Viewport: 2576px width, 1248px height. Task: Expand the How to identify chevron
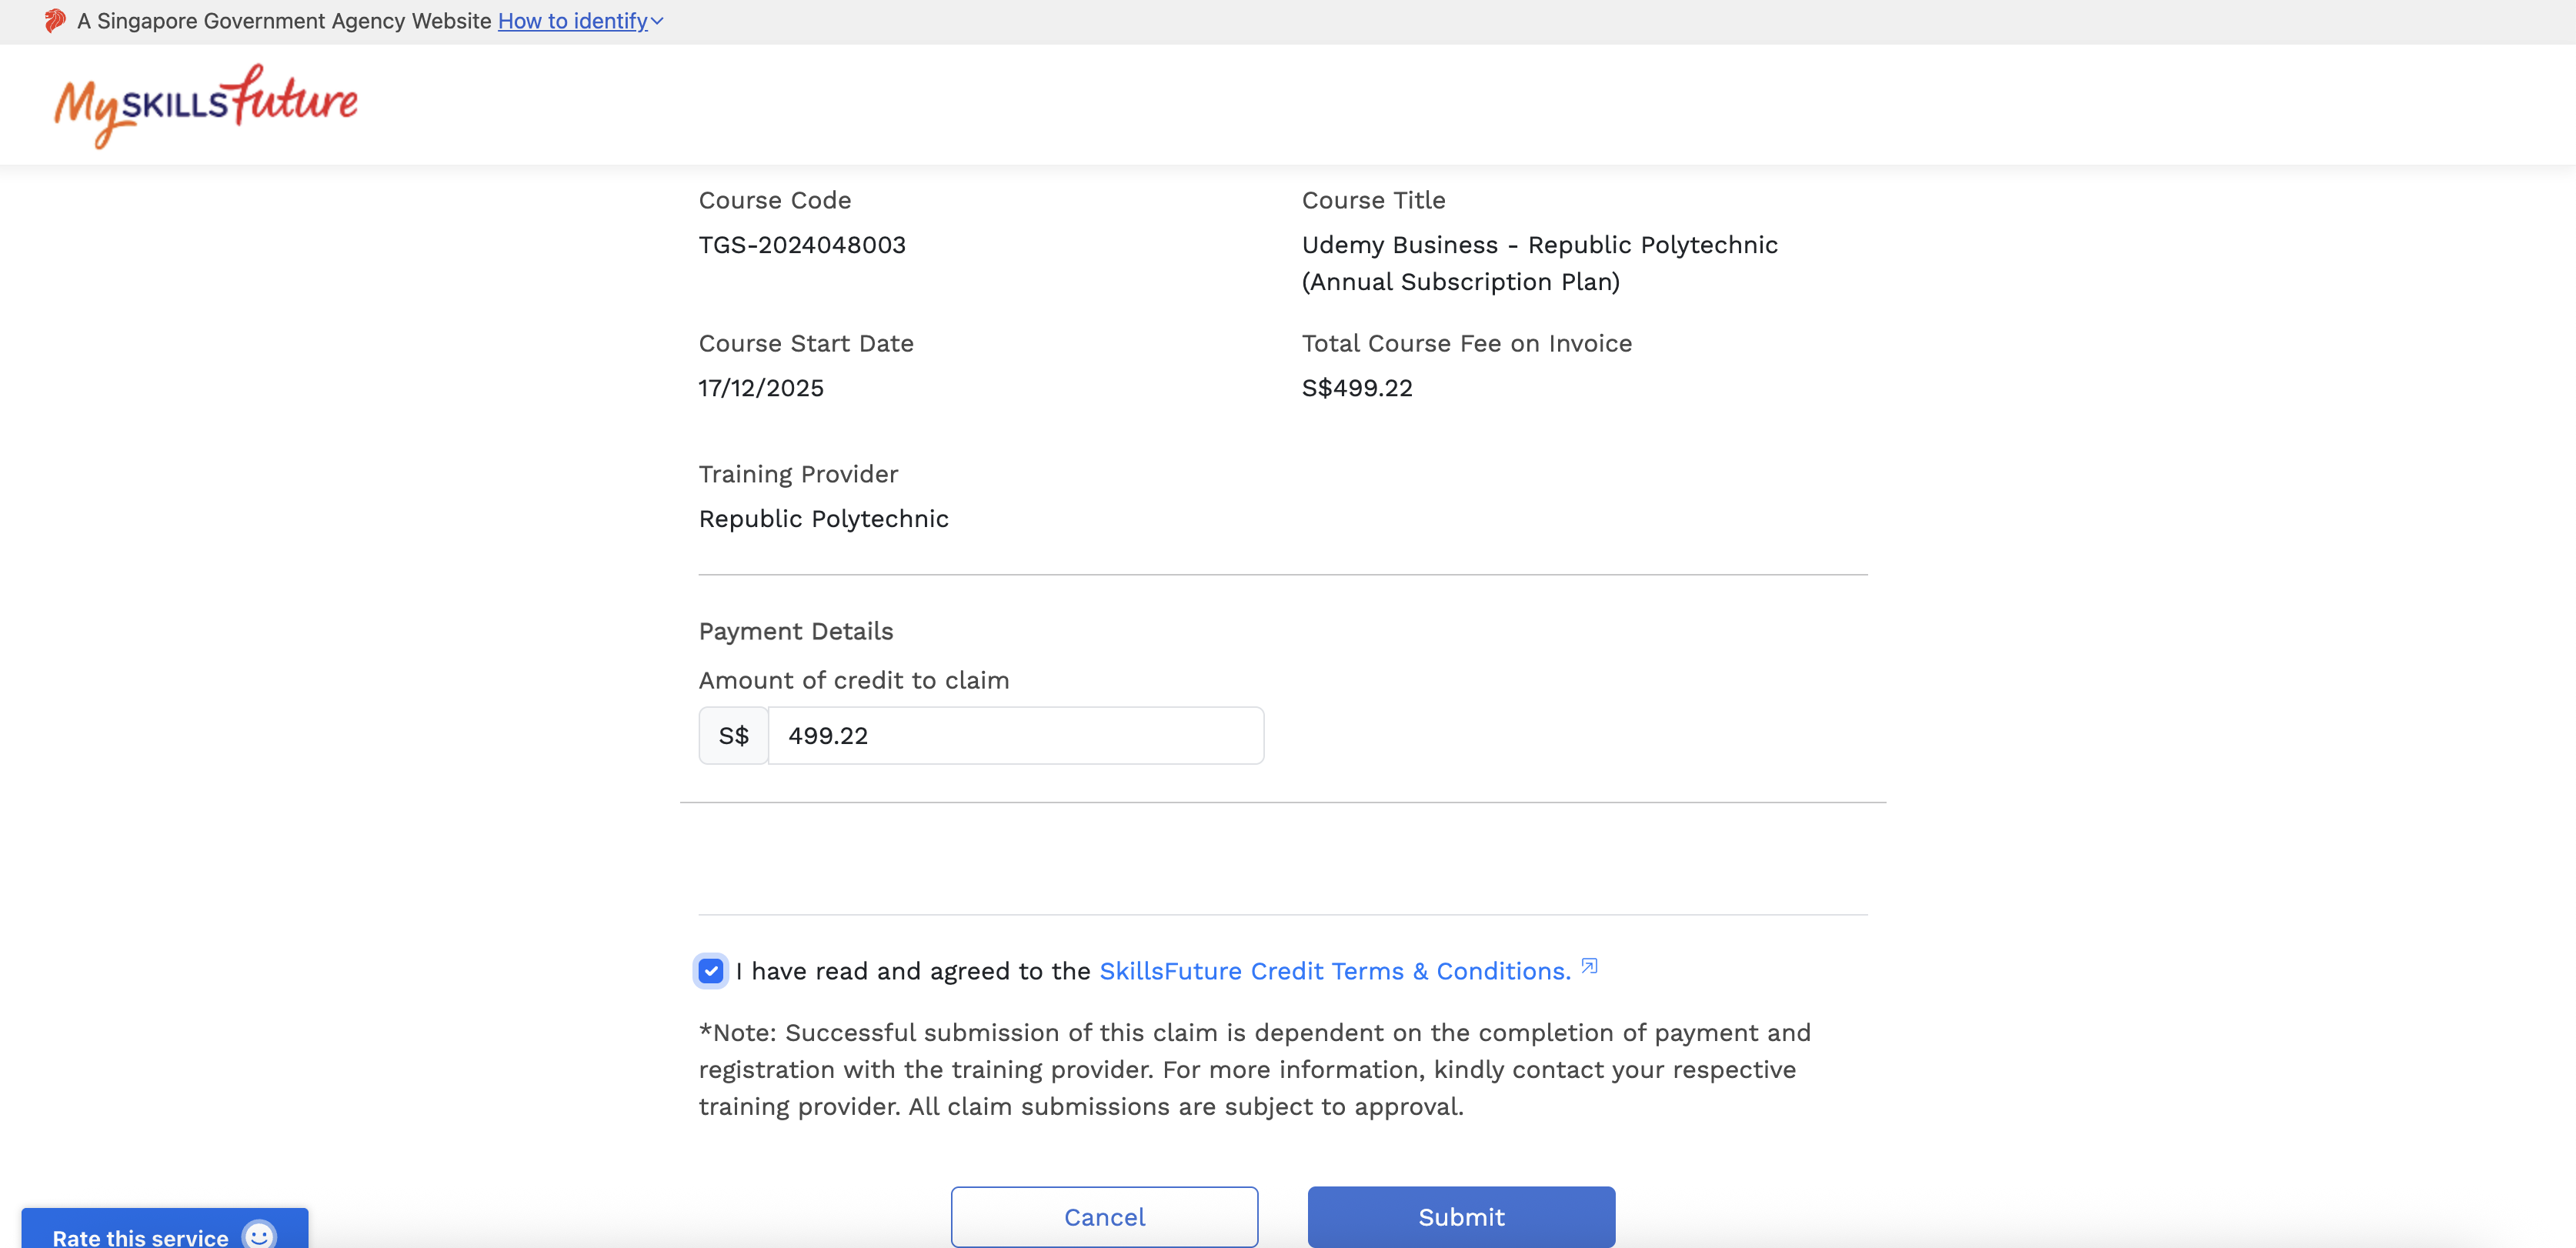coord(657,21)
